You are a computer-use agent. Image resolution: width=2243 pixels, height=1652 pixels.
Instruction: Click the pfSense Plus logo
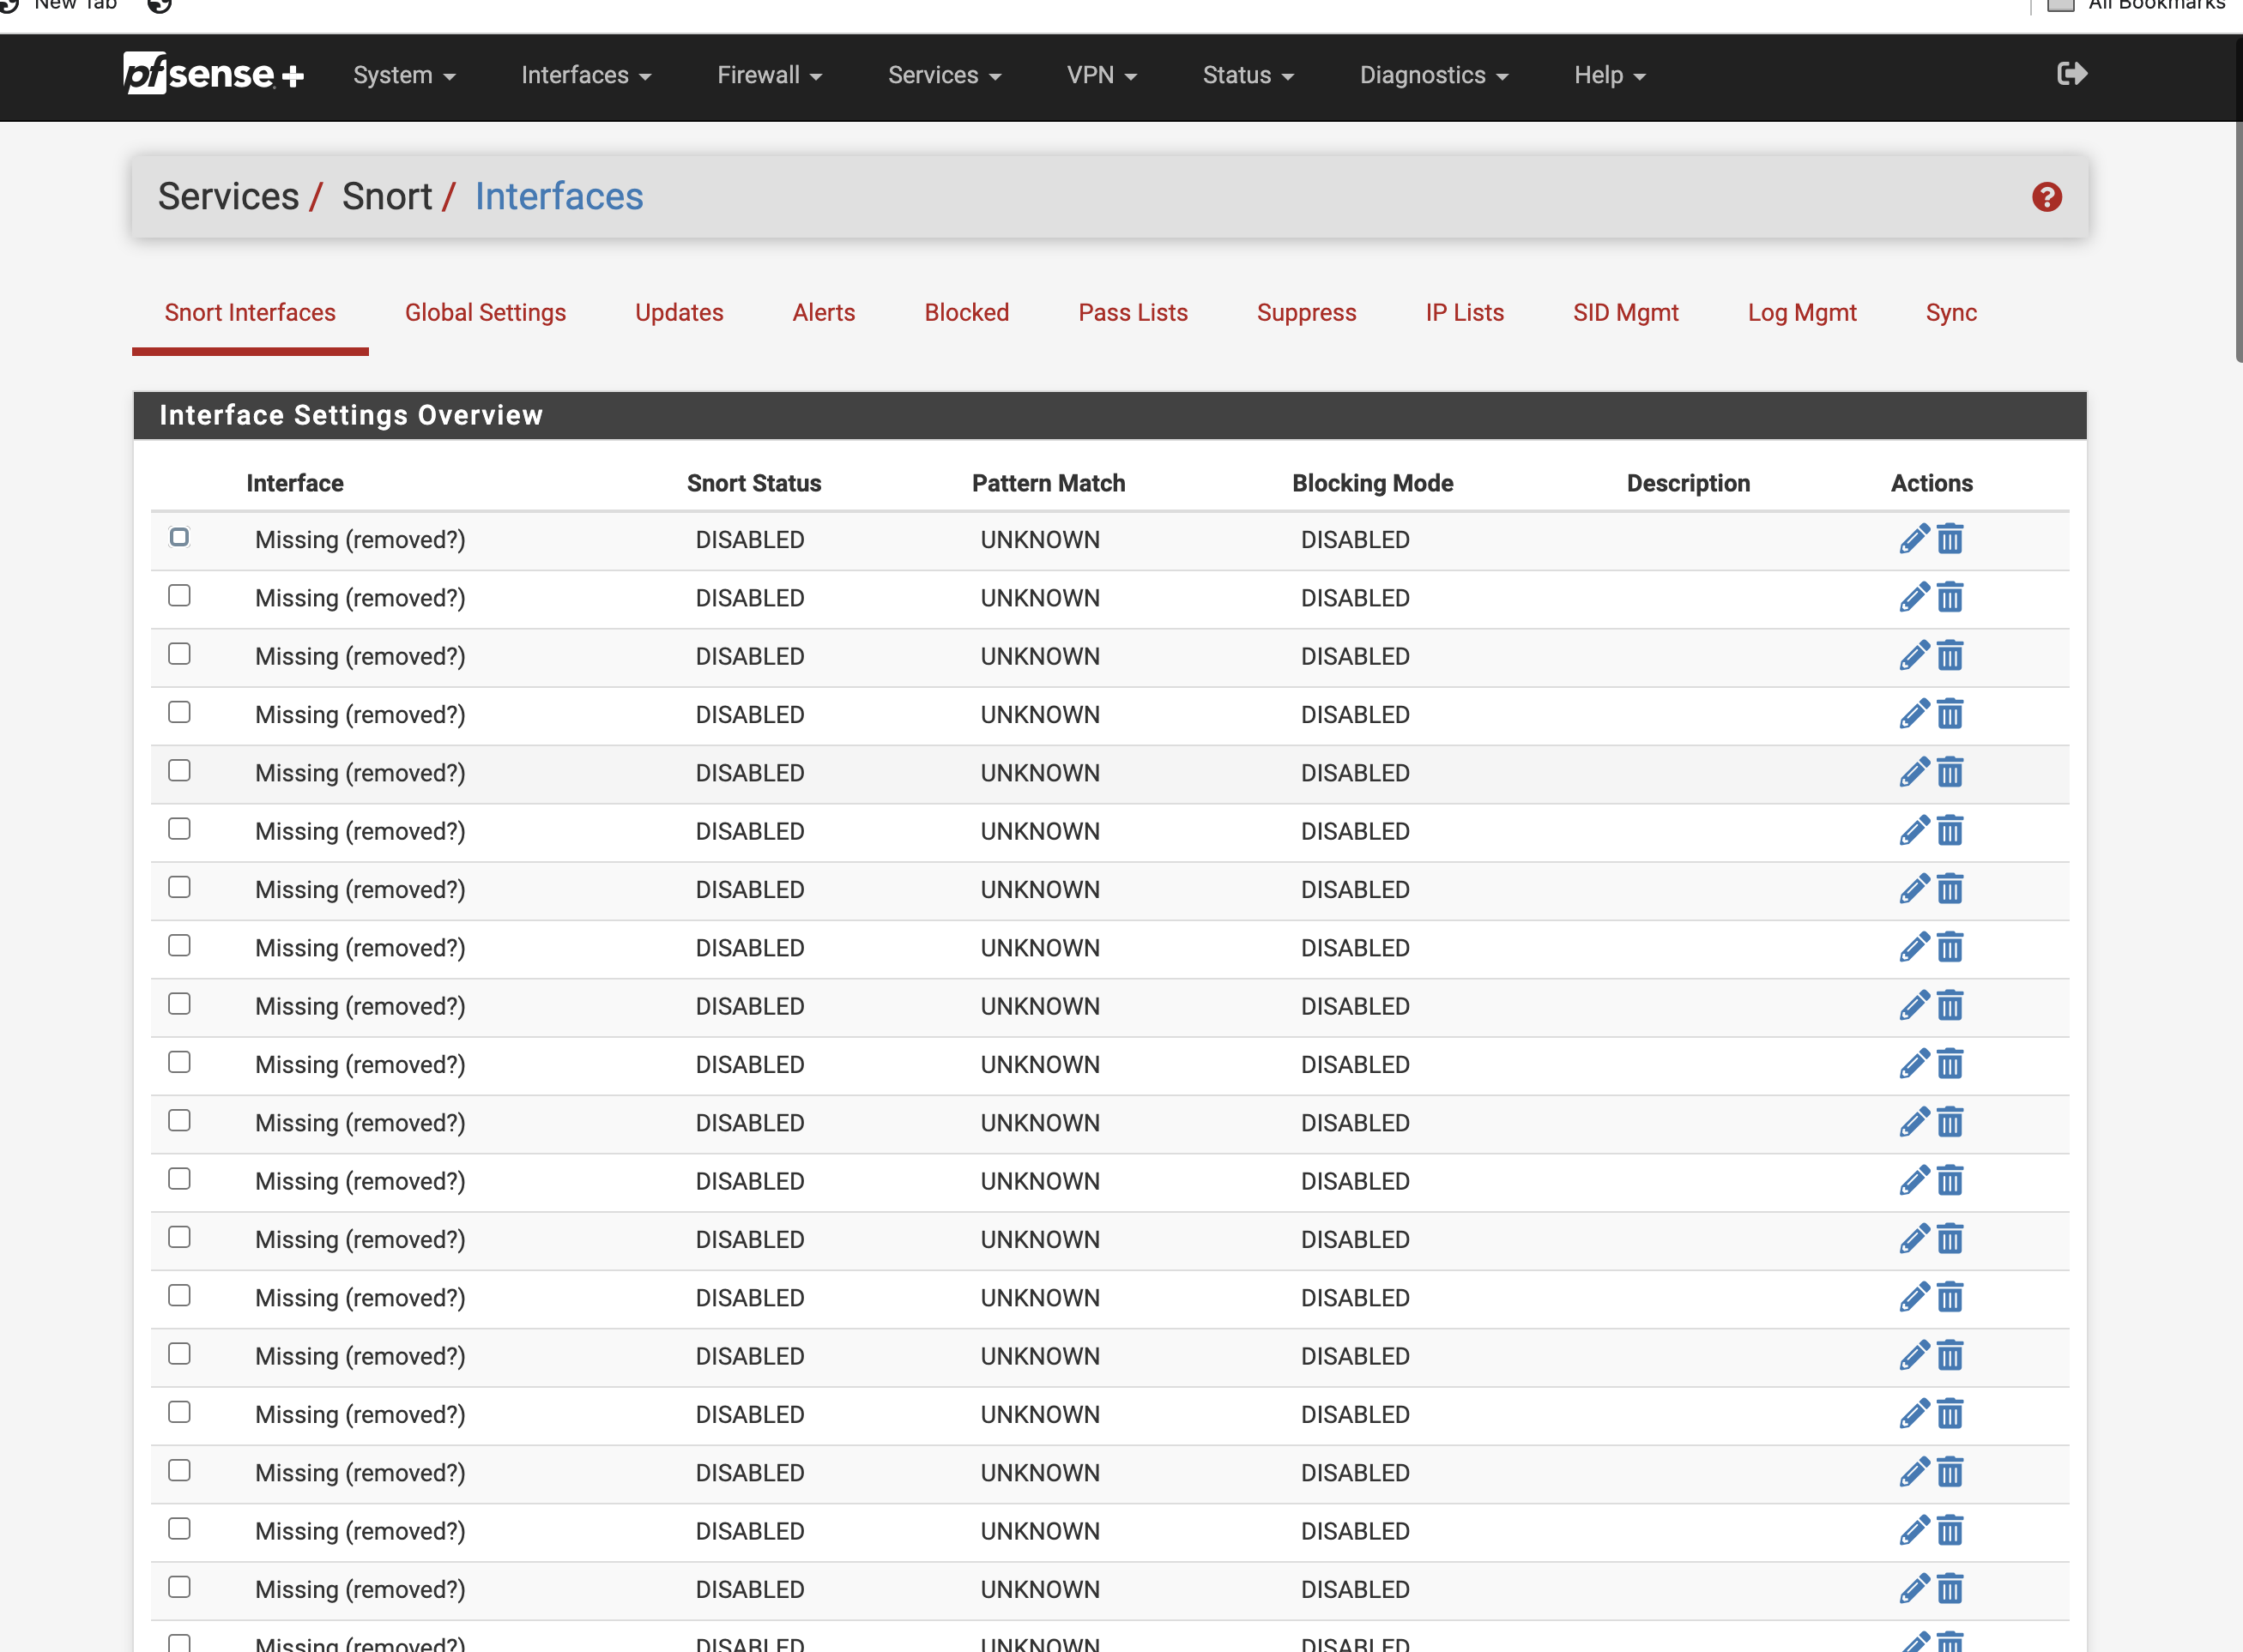tap(213, 74)
